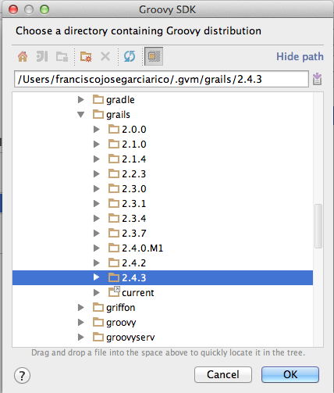This screenshot has width=334, height=393.
Task: Open recent path history icon beside field
Action: pyautogui.click(x=317, y=79)
